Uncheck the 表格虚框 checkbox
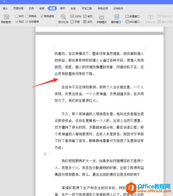 coord(42,16)
